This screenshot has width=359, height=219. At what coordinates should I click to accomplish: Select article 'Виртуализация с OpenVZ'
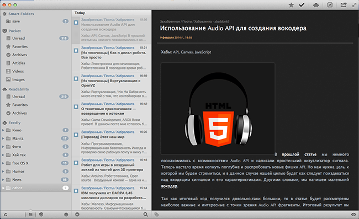[x=112, y=86]
